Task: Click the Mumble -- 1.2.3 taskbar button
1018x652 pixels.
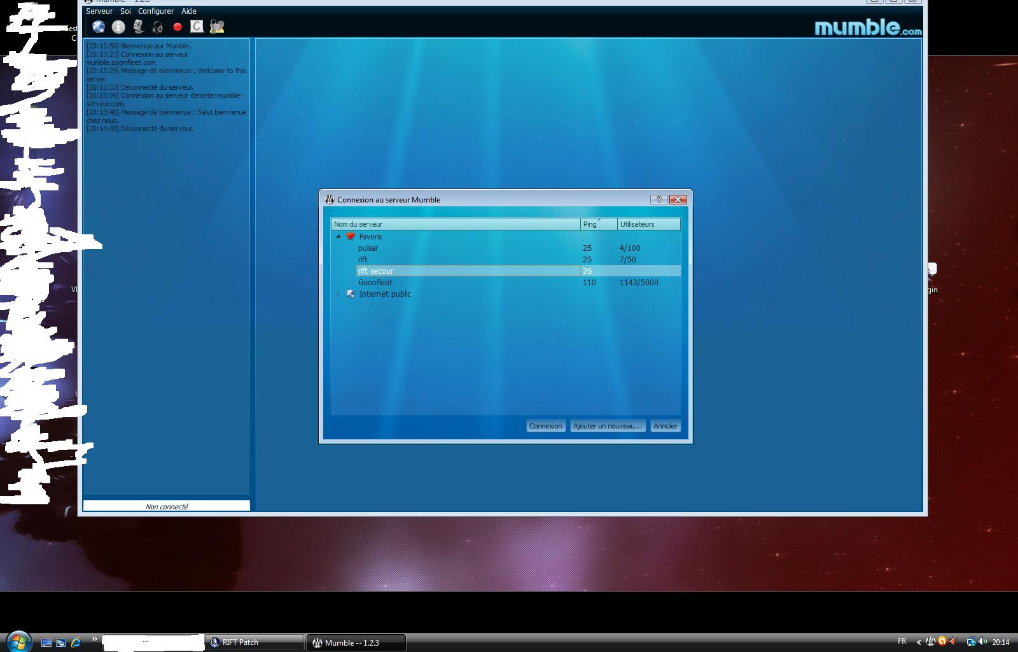Action: (x=356, y=642)
